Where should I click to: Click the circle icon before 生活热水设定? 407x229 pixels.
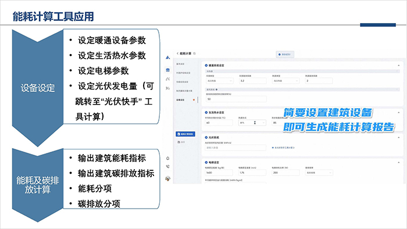pyautogui.click(x=206, y=113)
